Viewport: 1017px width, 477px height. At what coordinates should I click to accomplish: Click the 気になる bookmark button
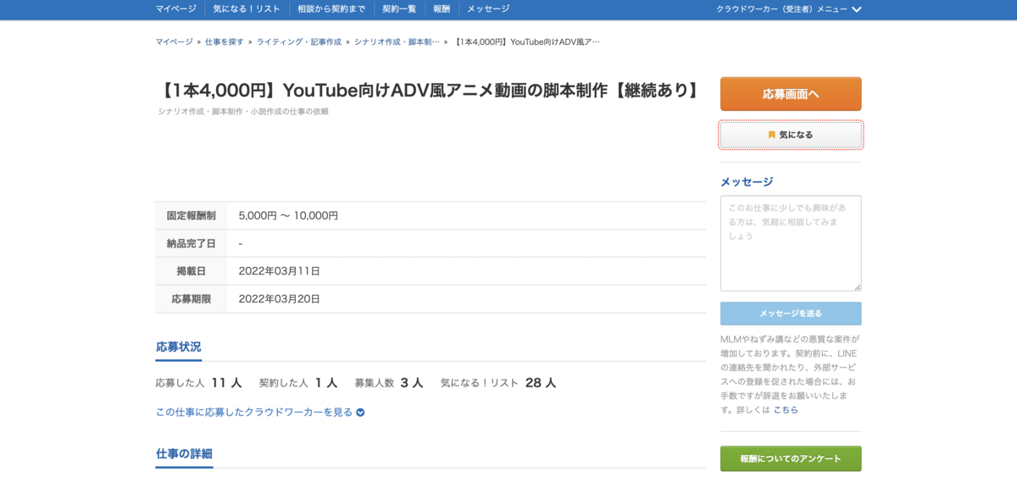pyautogui.click(x=791, y=135)
